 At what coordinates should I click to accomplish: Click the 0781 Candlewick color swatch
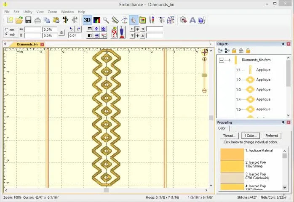click(x=232, y=178)
